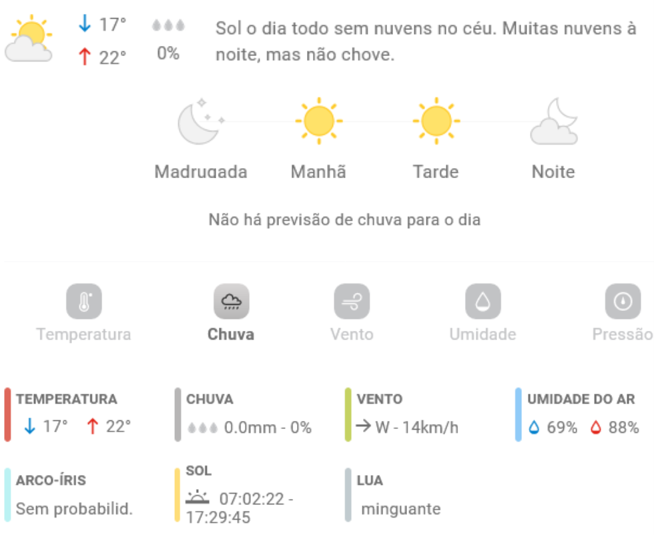The width and height of the screenshot is (654, 535).
Task: Open the Umidade tab label
Action: coord(482,334)
